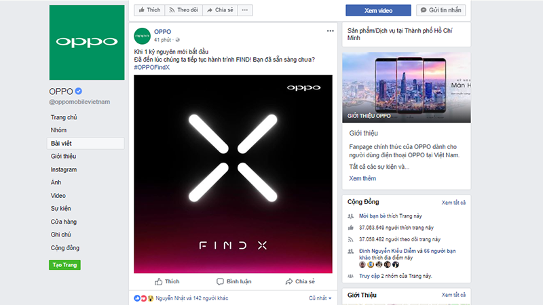The image size is (543, 305).
Task: Select Sự kiện in the sidebar menu
Action: (60, 208)
